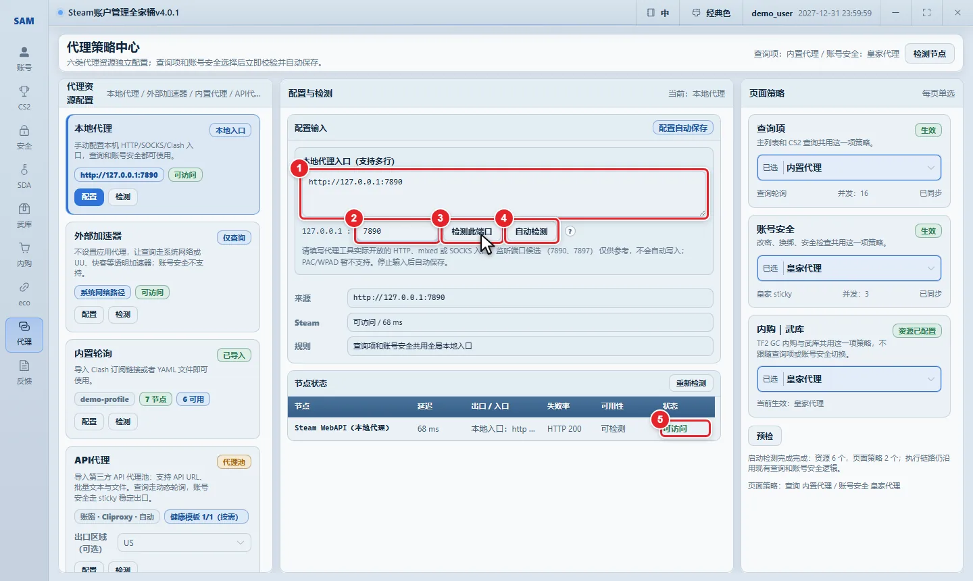973x581 pixels.
Task: Click the 自动检测 button
Action: pos(532,231)
